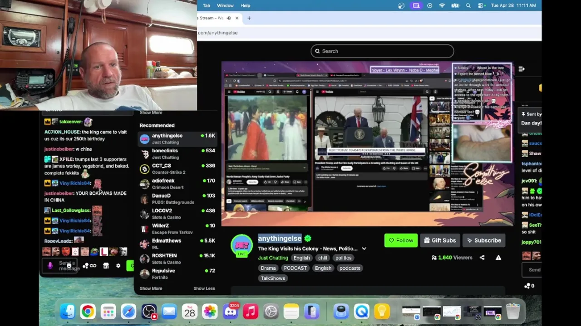Click the browser address bar URL
581x326 pixels.
click(217, 33)
